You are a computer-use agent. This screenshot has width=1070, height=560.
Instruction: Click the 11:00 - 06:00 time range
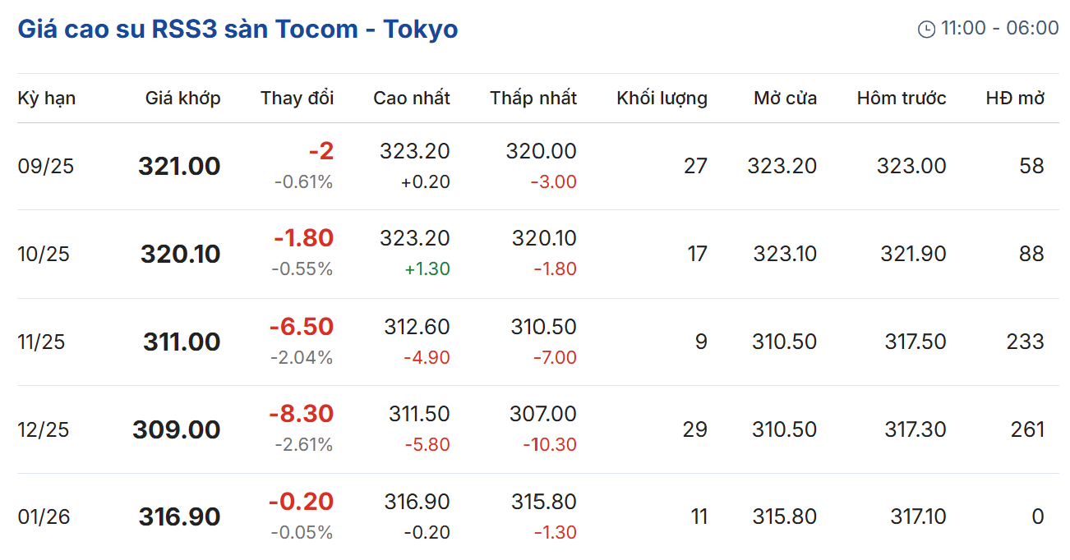pos(999,29)
